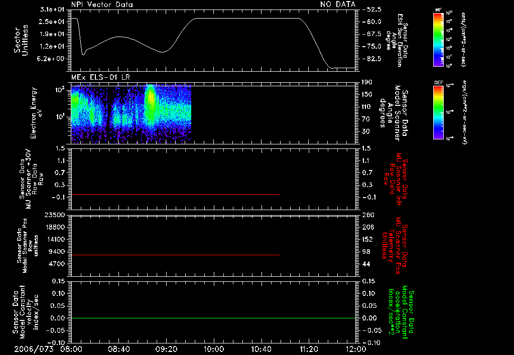Click the 'Model Scanner Pos Raw' axis title

[28, 246]
